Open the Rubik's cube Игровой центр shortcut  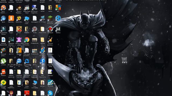[3, 50]
